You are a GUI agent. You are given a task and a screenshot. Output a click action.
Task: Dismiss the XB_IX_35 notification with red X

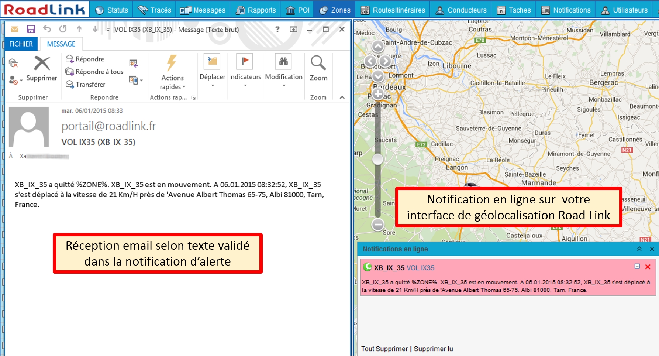point(648,267)
